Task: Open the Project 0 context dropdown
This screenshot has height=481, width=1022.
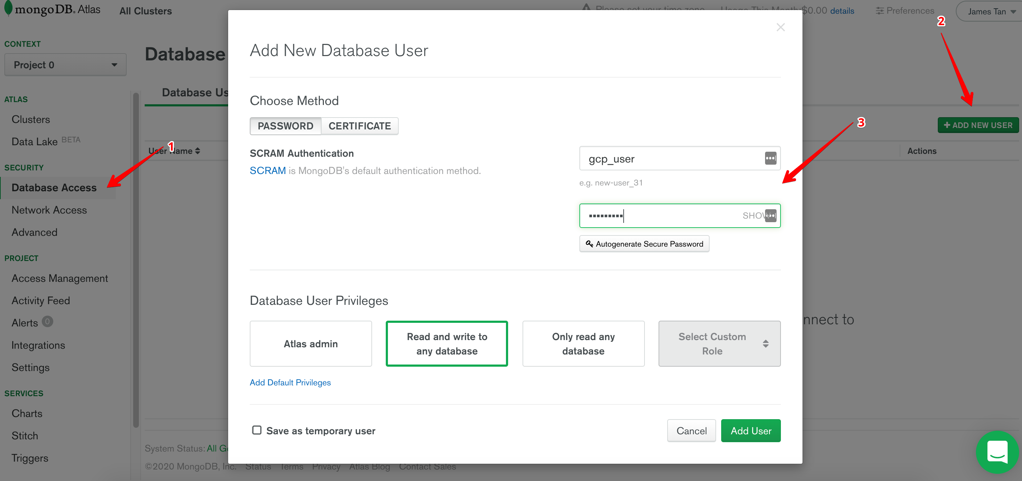Action: point(65,64)
